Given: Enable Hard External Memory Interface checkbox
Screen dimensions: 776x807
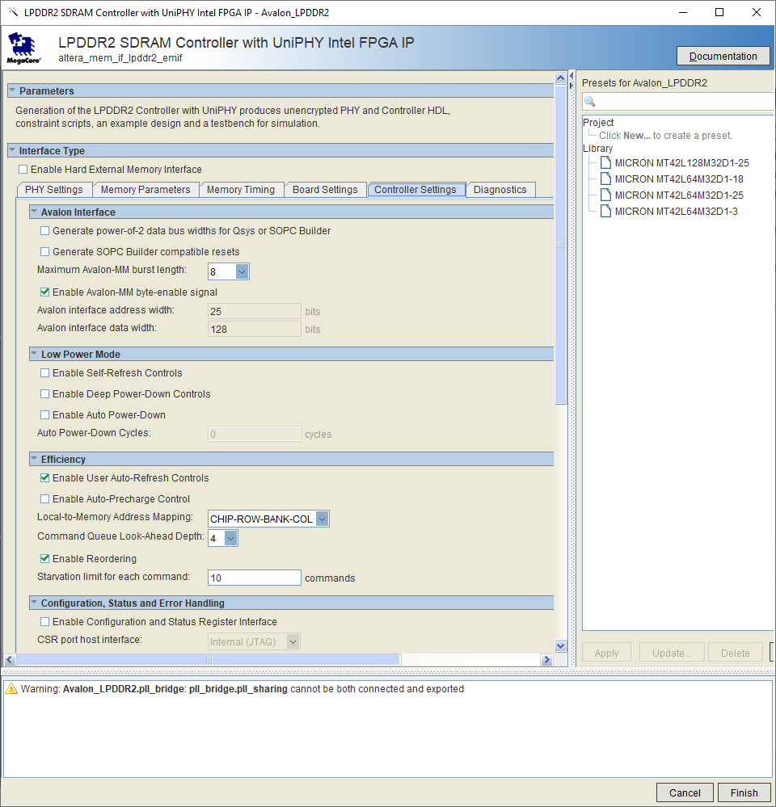Looking at the screenshot, I should pyautogui.click(x=23, y=170).
